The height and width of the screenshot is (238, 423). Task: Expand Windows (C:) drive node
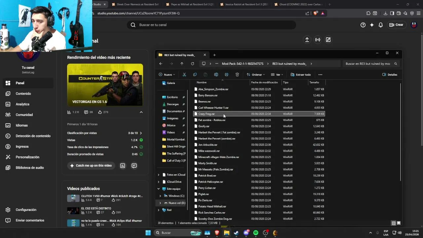point(160,196)
